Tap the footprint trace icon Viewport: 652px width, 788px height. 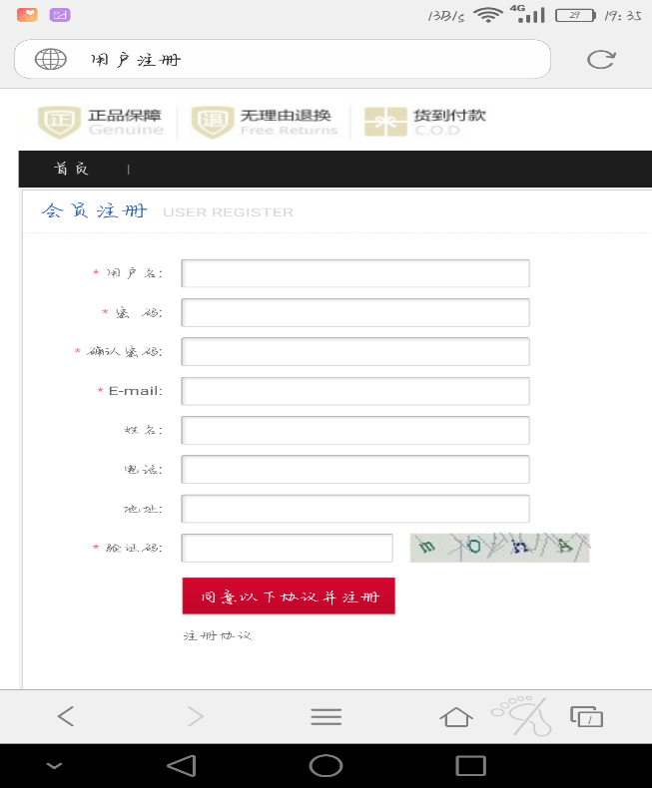click(522, 715)
